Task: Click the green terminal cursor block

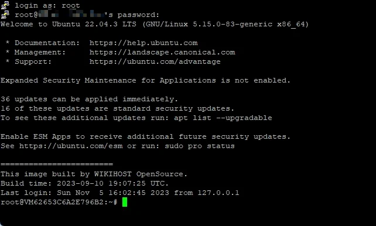Action: point(125,202)
